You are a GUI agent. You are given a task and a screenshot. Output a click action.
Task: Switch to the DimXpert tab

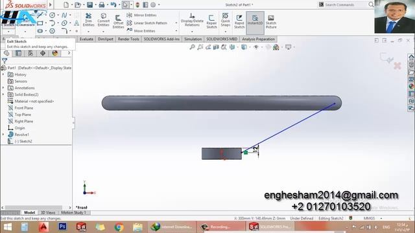click(105, 39)
